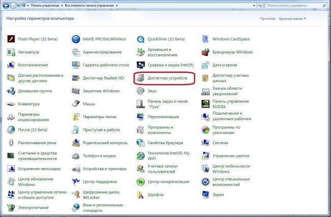Image resolution: width=331 pixels, height=217 pixels.
Task: Click the Поиск в панели управления field
Action: coord(285,5)
